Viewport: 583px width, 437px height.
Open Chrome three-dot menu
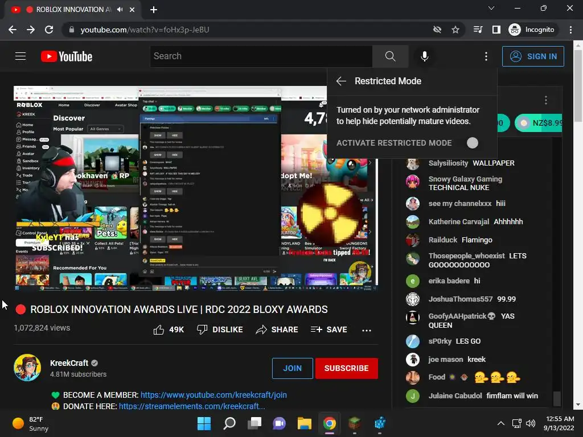(570, 30)
